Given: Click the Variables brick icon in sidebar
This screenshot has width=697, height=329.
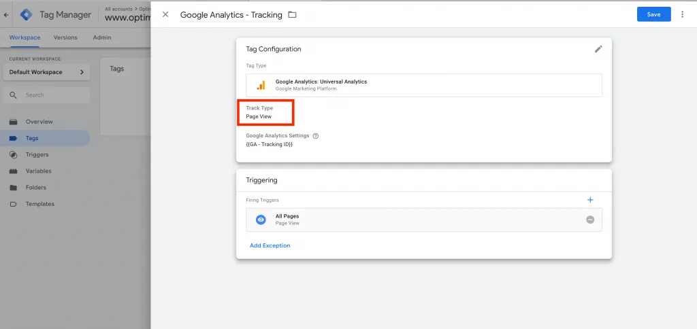Looking at the screenshot, I should point(14,171).
